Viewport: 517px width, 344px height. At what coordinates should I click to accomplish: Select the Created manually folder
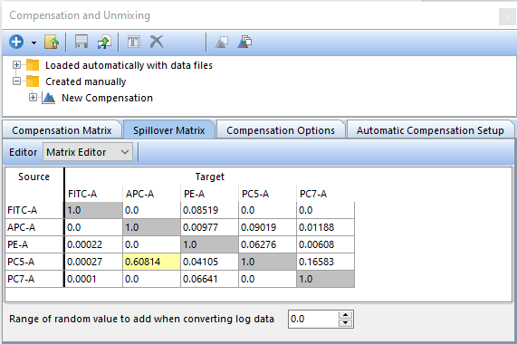point(86,81)
